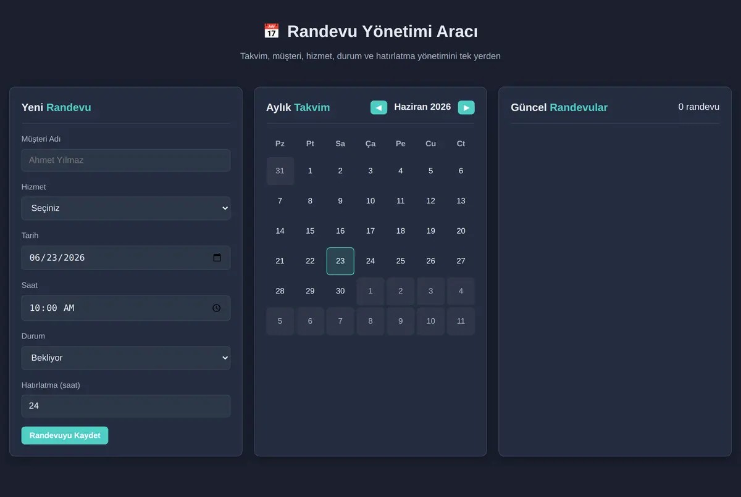Click the calendar emoji in page title
This screenshot has height=497, width=741.
271,31
